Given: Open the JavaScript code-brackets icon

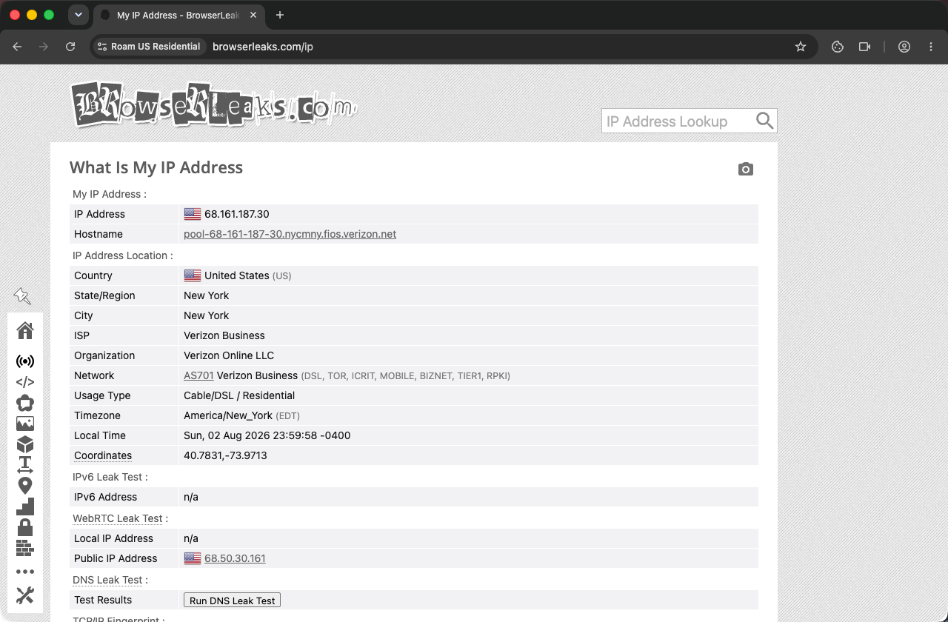Looking at the screenshot, I should pyautogui.click(x=25, y=382).
